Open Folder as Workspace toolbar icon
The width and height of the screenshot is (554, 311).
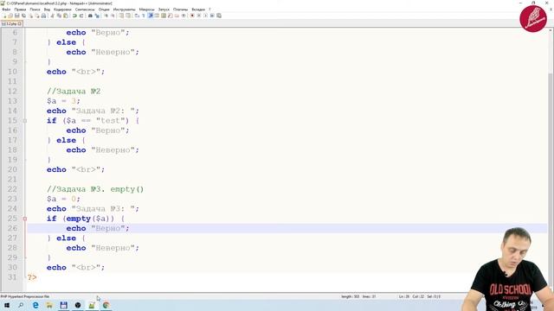(x=177, y=16)
